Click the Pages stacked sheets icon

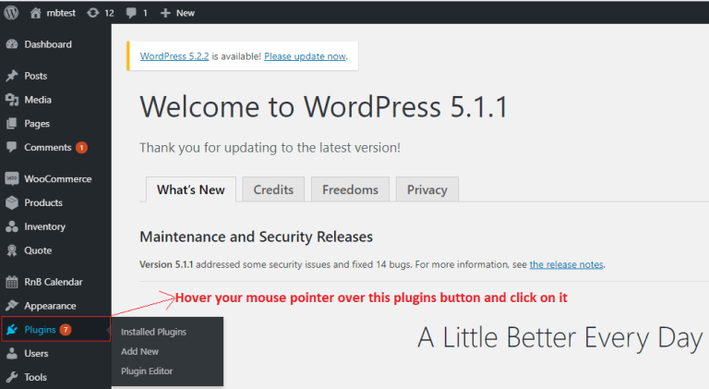pyautogui.click(x=12, y=124)
